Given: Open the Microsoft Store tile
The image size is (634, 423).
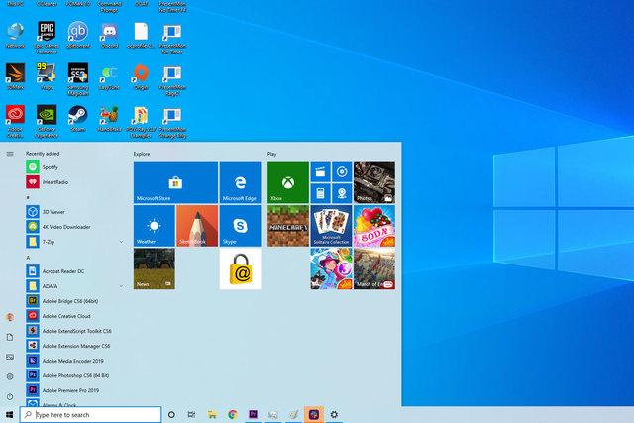Looking at the screenshot, I should point(175,183).
